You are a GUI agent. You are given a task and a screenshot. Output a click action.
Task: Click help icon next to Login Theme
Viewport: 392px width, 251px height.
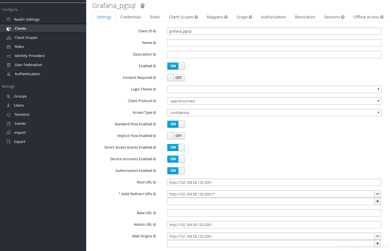(x=155, y=89)
